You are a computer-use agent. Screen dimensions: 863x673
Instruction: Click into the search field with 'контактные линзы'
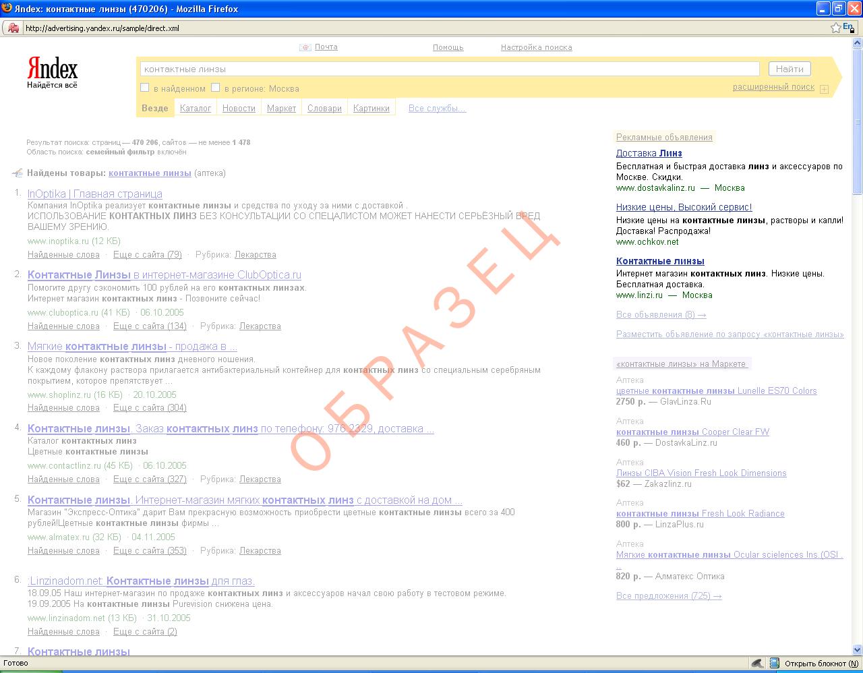450,69
